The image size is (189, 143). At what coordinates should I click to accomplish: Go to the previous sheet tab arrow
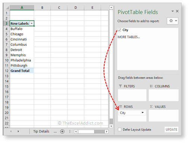pos(11,131)
